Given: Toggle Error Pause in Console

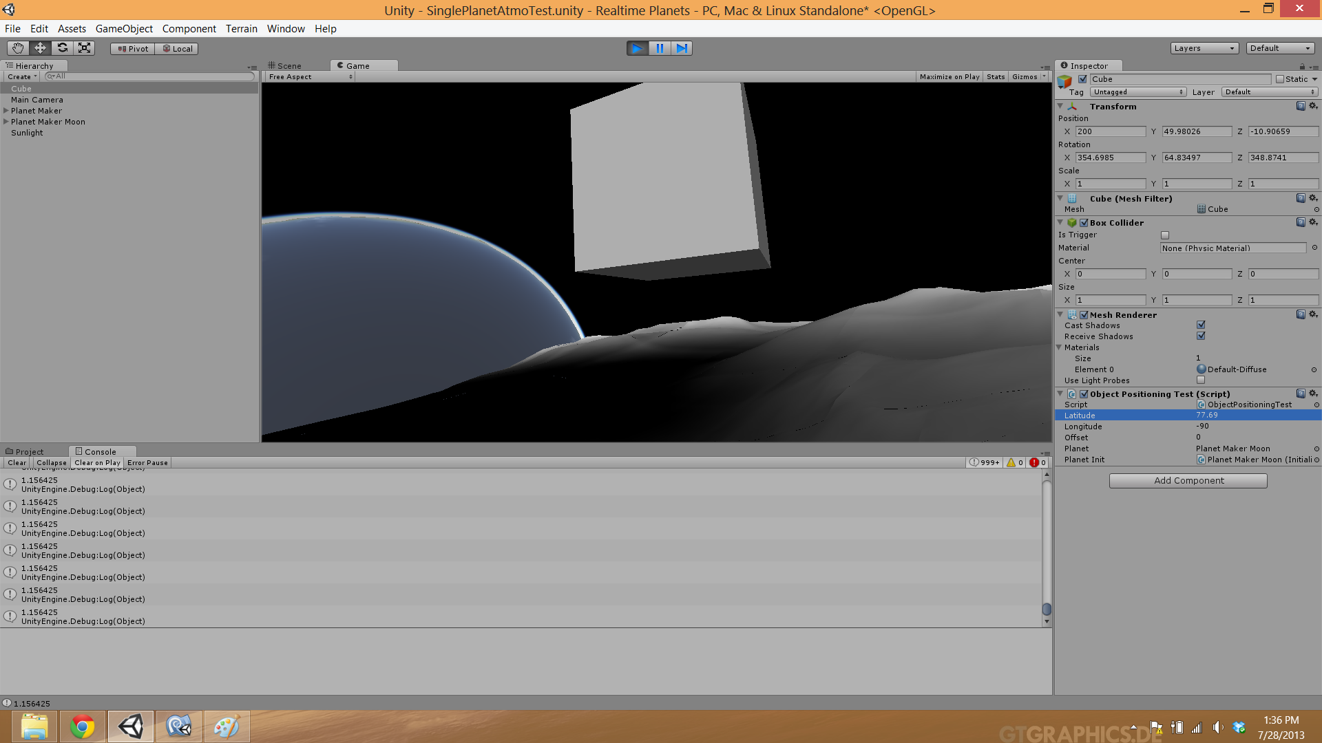Looking at the screenshot, I should (147, 463).
